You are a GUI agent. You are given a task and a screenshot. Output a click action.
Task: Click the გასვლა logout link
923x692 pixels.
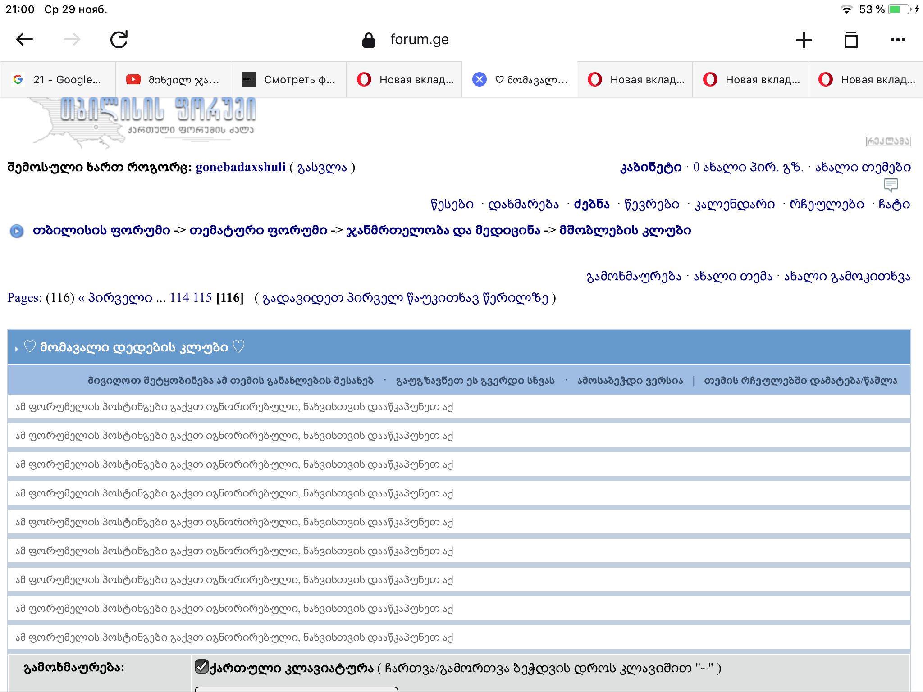(x=322, y=168)
